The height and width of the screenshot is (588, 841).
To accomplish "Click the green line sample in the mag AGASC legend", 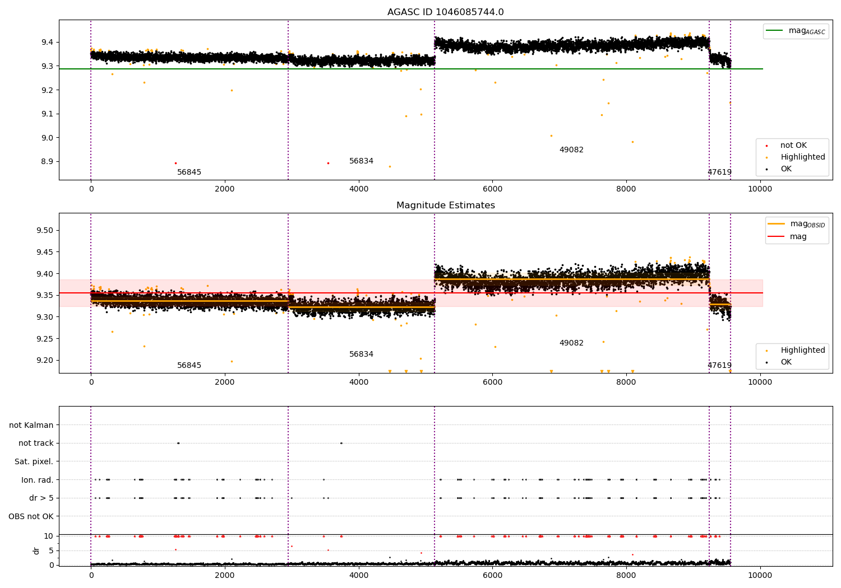I will (x=775, y=31).
